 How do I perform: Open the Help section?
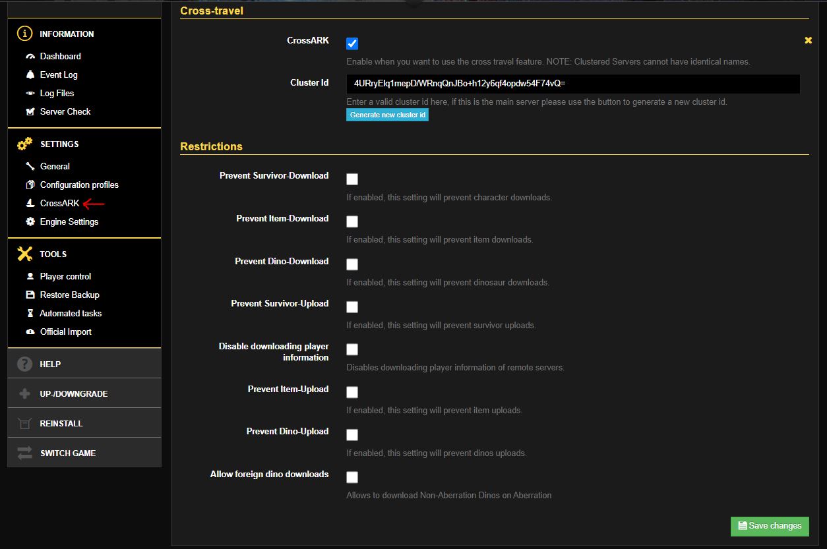(51, 363)
